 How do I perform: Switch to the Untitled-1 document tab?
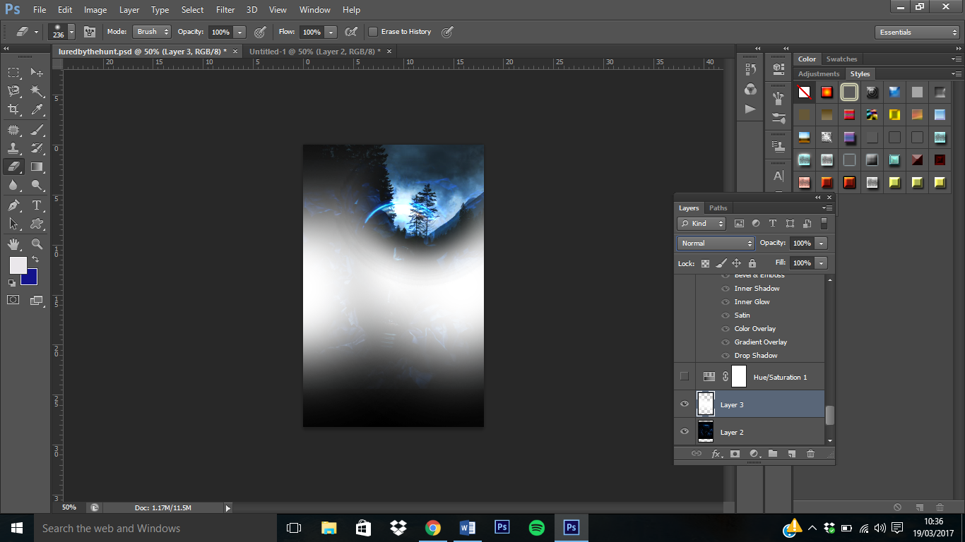[314, 52]
